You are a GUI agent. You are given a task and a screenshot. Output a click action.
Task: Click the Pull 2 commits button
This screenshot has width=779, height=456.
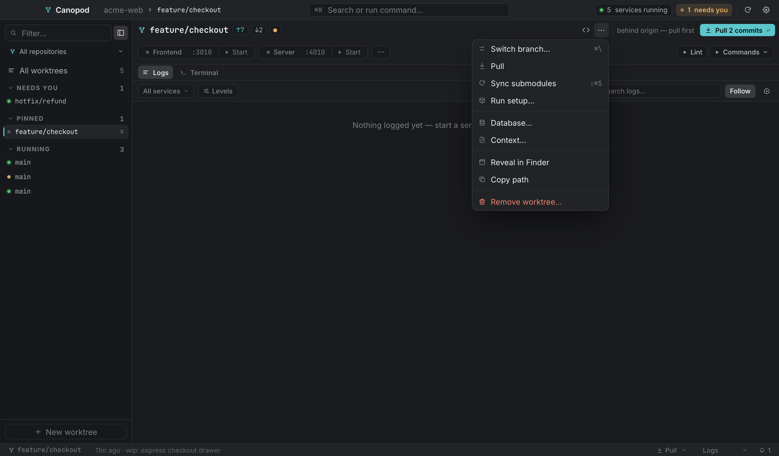coord(737,30)
